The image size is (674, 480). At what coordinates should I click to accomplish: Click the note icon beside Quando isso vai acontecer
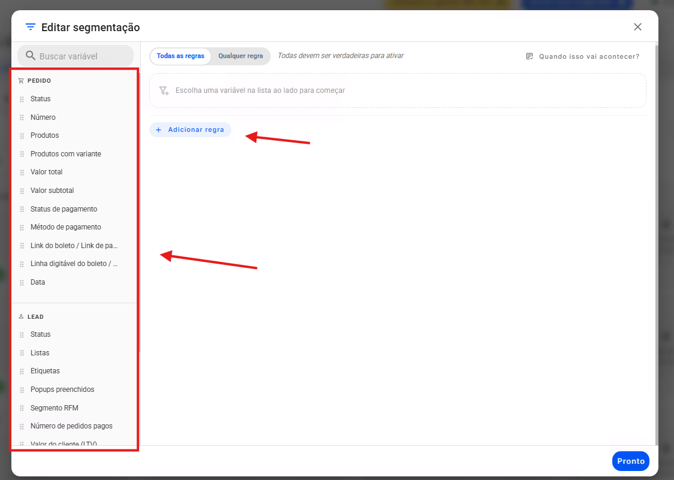pos(530,56)
